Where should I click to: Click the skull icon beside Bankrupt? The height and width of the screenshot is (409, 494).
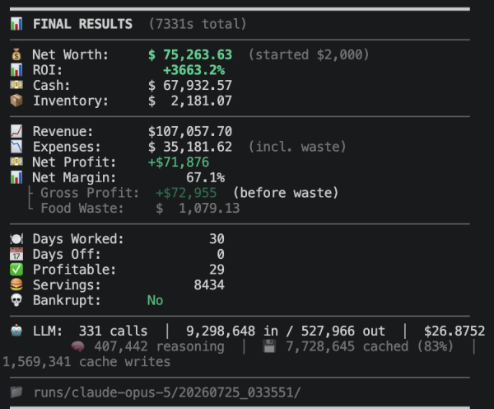pyautogui.click(x=16, y=300)
